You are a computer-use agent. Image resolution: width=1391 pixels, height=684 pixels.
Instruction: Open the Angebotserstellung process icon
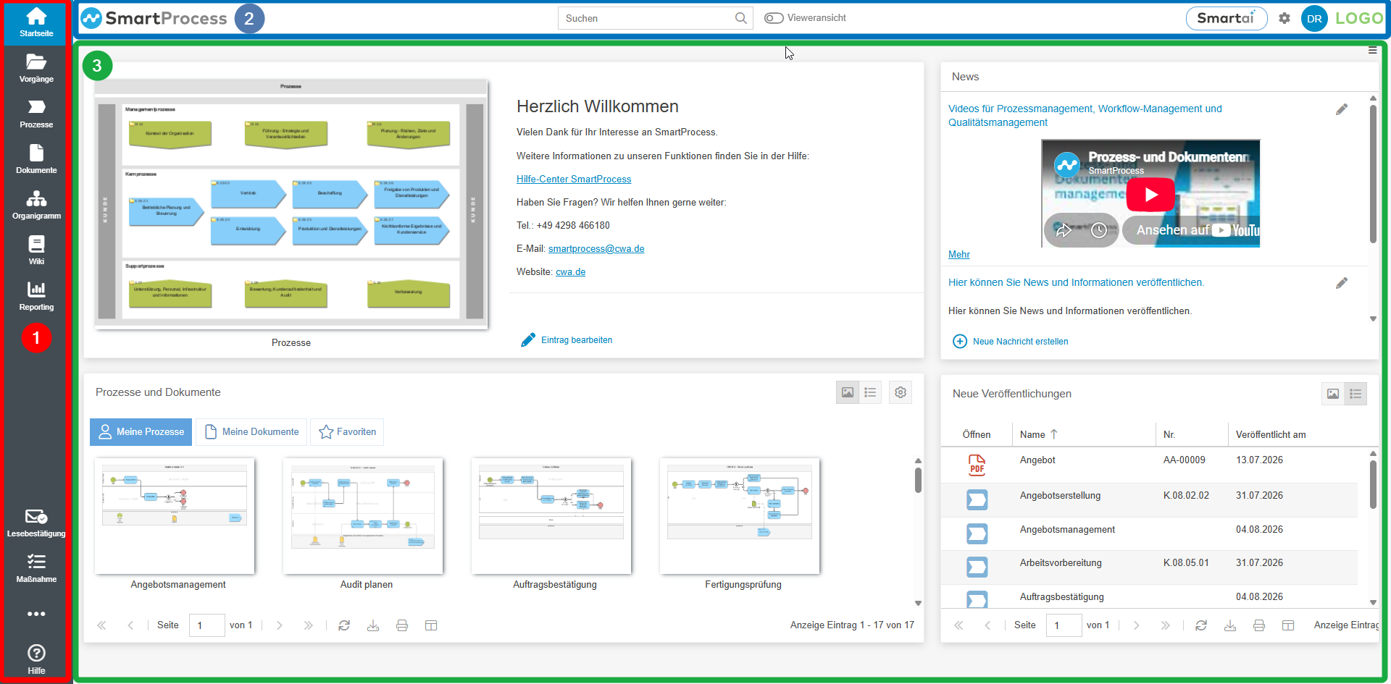point(977,499)
